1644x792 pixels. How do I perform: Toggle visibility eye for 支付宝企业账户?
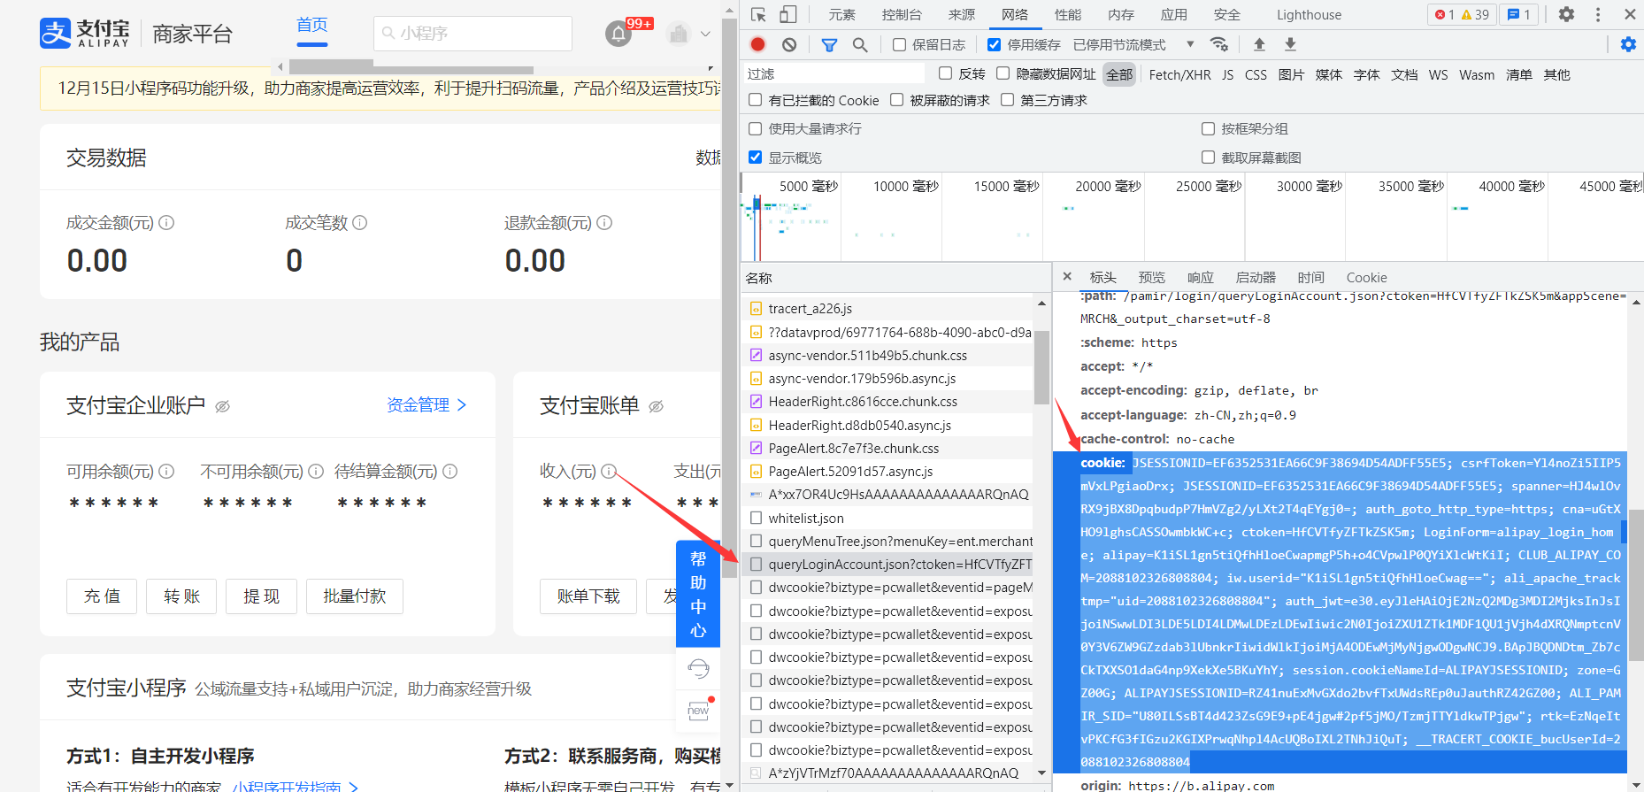click(x=223, y=406)
